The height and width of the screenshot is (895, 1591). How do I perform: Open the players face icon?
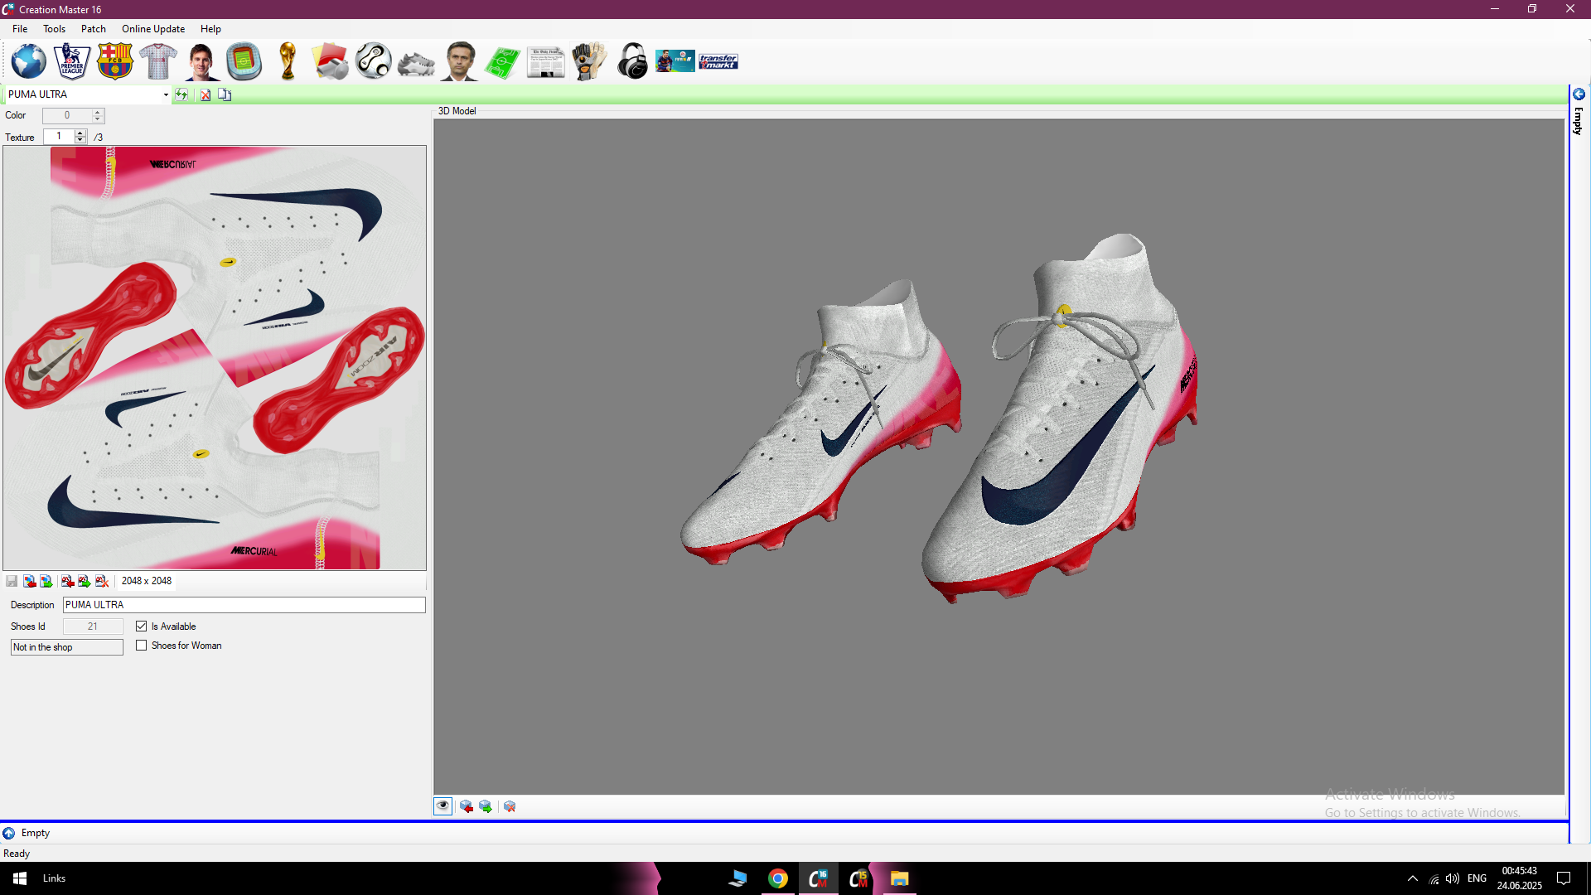[201, 61]
